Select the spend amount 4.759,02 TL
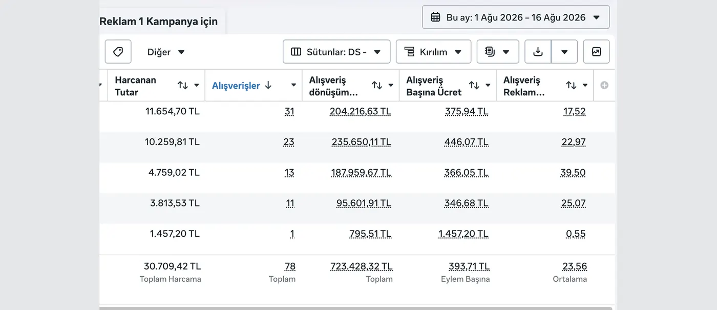717x310 pixels. click(174, 173)
